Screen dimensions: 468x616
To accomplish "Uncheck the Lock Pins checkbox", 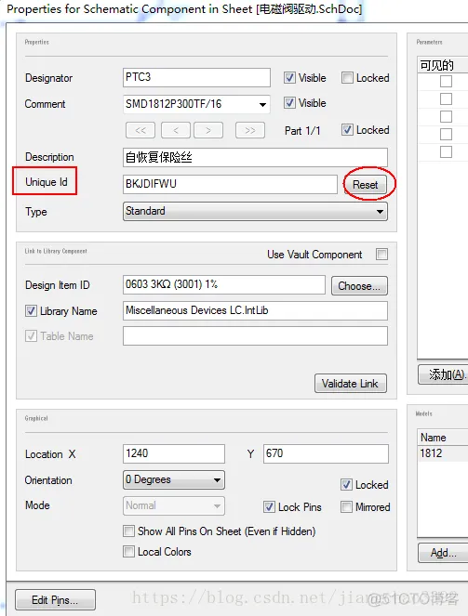I will pyautogui.click(x=269, y=506).
